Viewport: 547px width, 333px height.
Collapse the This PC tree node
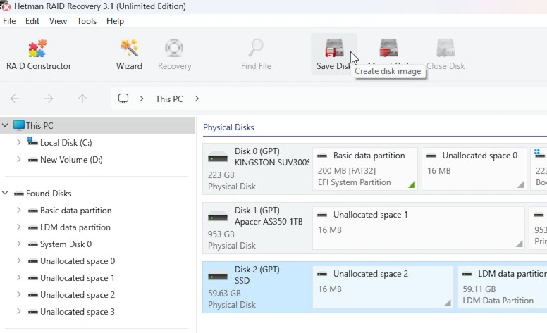tap(5, 125)
